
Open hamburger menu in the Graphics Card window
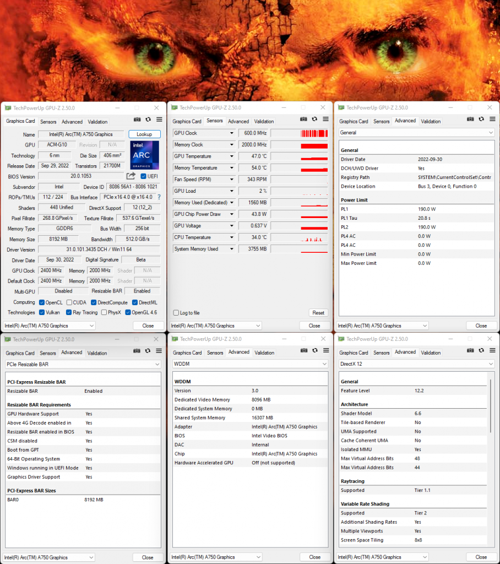[x=159, y=120]
